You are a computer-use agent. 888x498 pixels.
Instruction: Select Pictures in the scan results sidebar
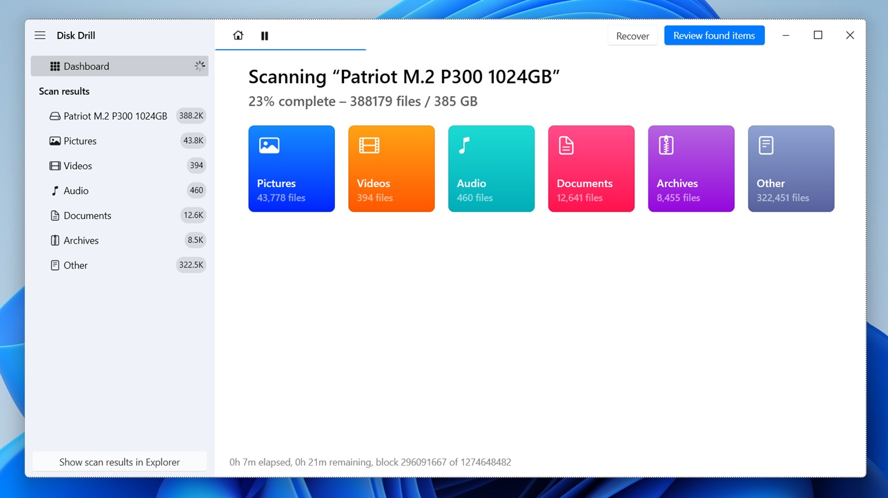120,141
